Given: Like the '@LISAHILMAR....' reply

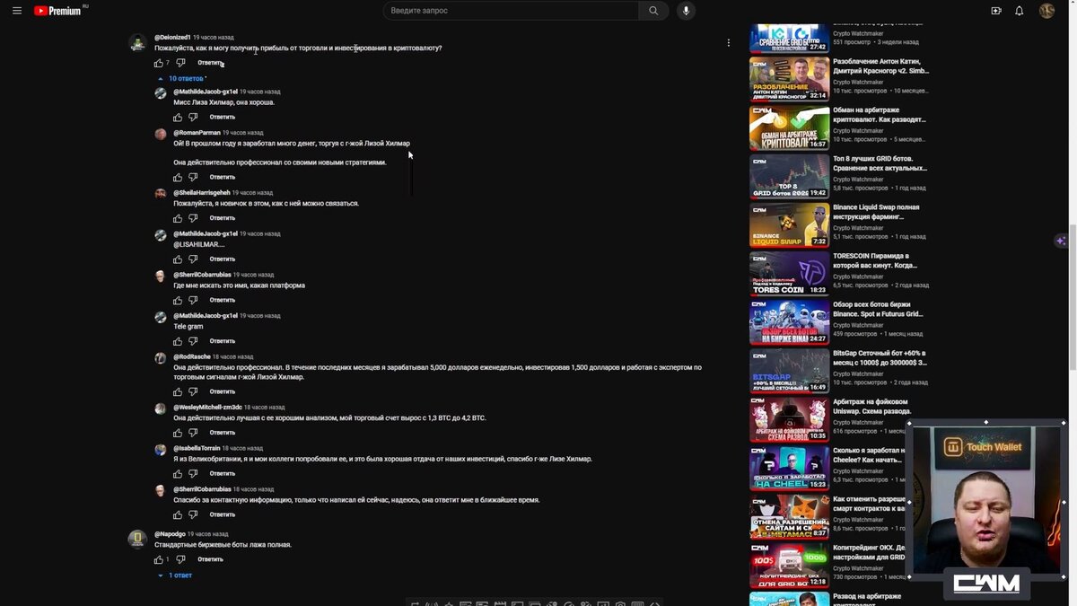Looking at the screenshot, I should pos(178,259).
